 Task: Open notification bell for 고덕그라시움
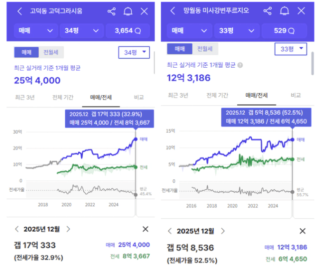coord(128,11)
